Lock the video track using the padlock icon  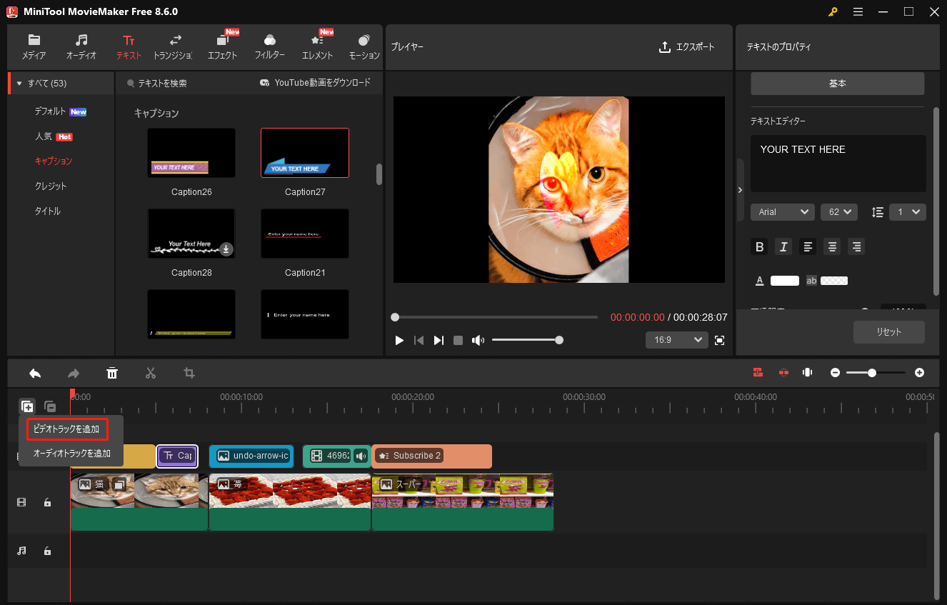[x=47, y=502]
